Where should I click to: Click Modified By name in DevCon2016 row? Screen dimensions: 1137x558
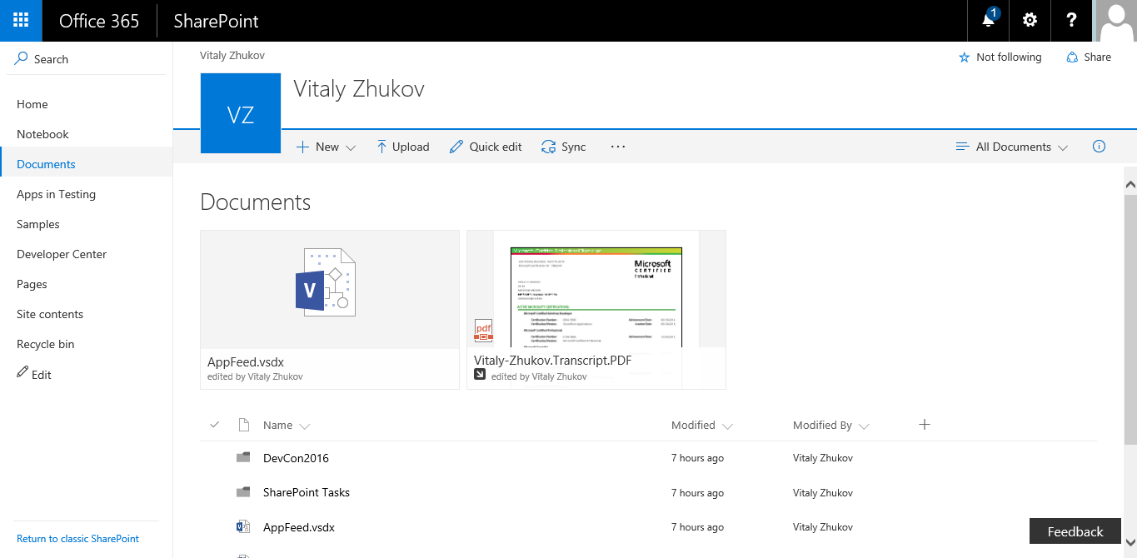coord(823,458)
